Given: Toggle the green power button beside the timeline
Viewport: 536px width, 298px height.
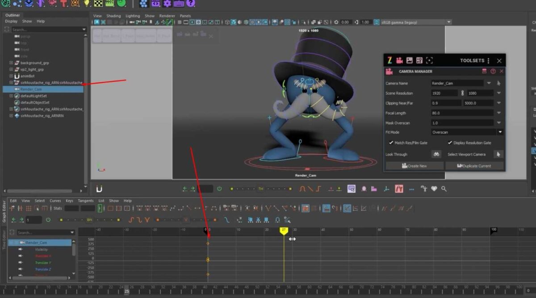Looking at the screenshot, I should 219,189.
